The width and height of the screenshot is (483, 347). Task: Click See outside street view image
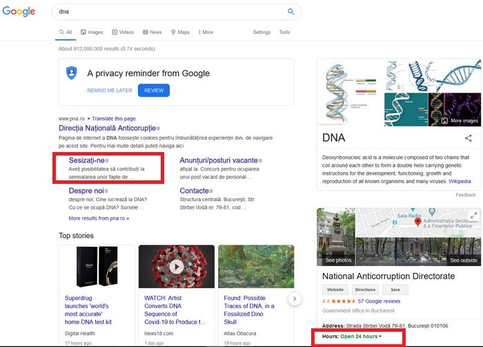click(464, 260)
